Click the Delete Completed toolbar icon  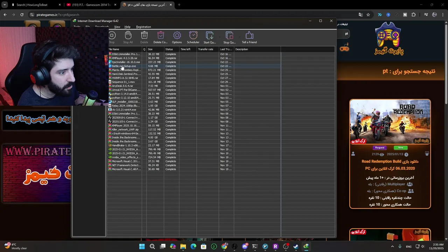160,37
